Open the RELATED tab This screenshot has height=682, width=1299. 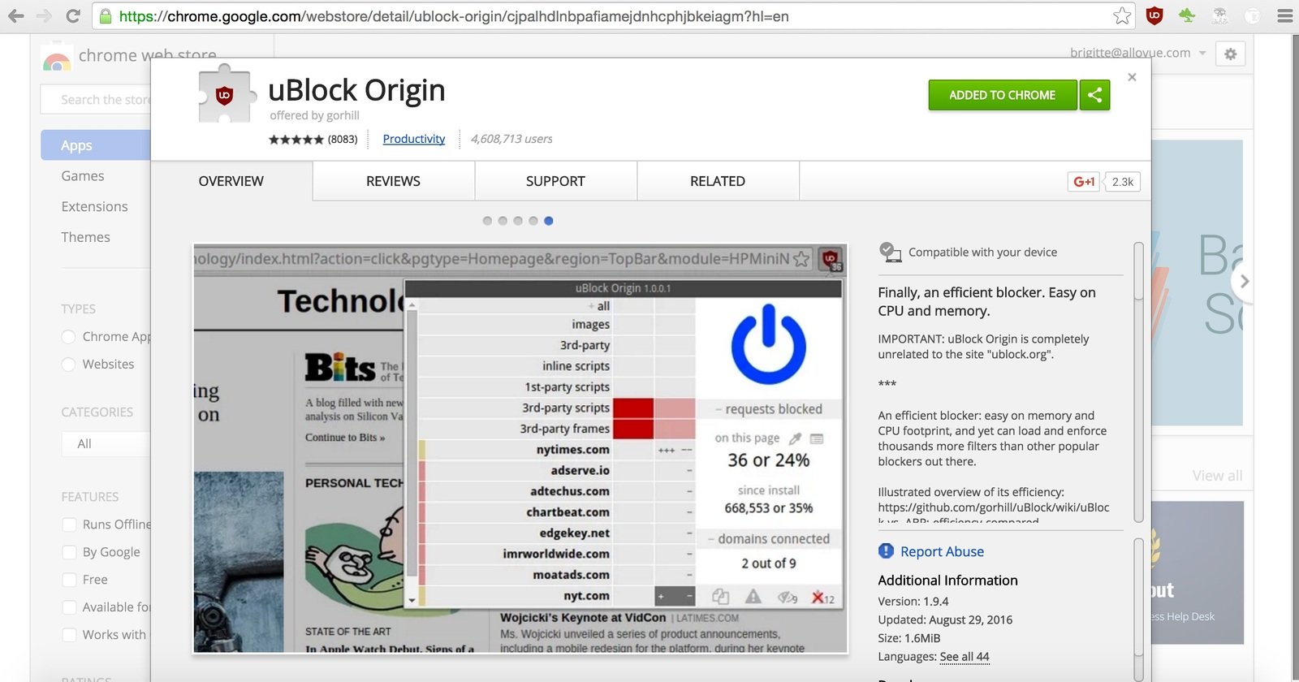click(719, 181)
